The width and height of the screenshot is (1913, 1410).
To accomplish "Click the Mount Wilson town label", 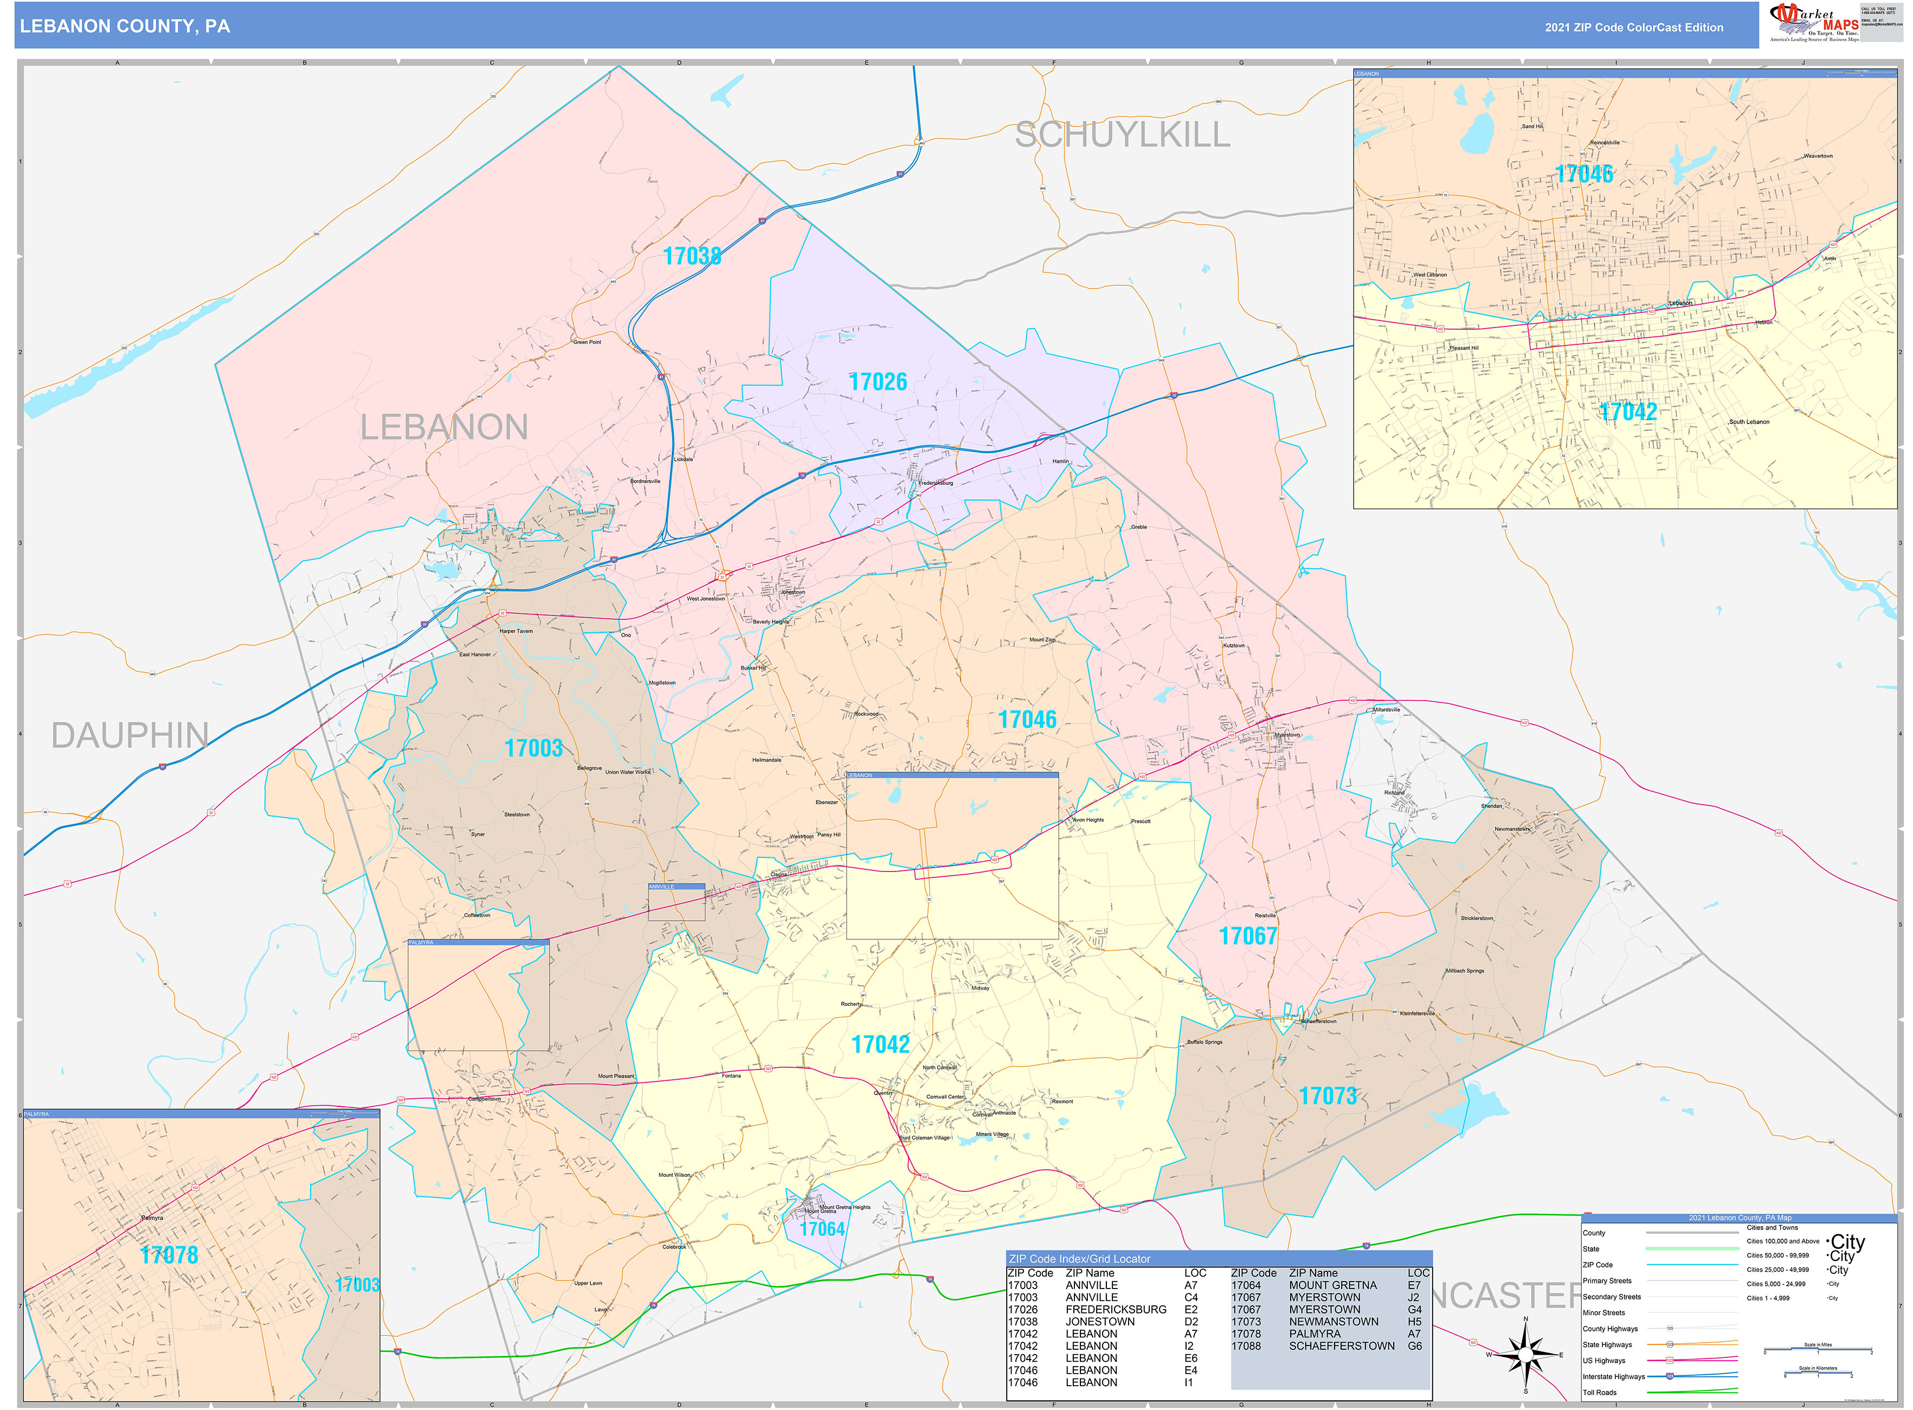I will point(674,1175).
